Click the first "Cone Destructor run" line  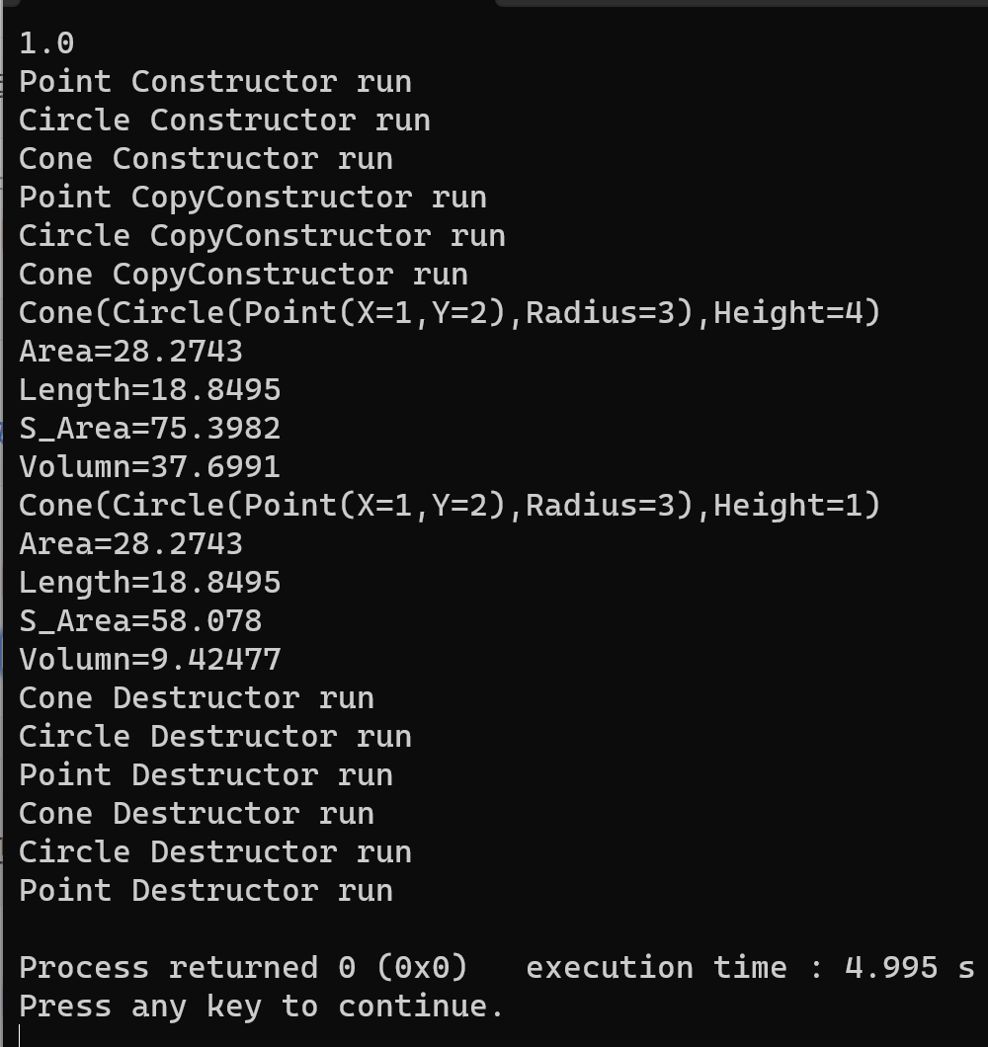click(x=196, y=698)
